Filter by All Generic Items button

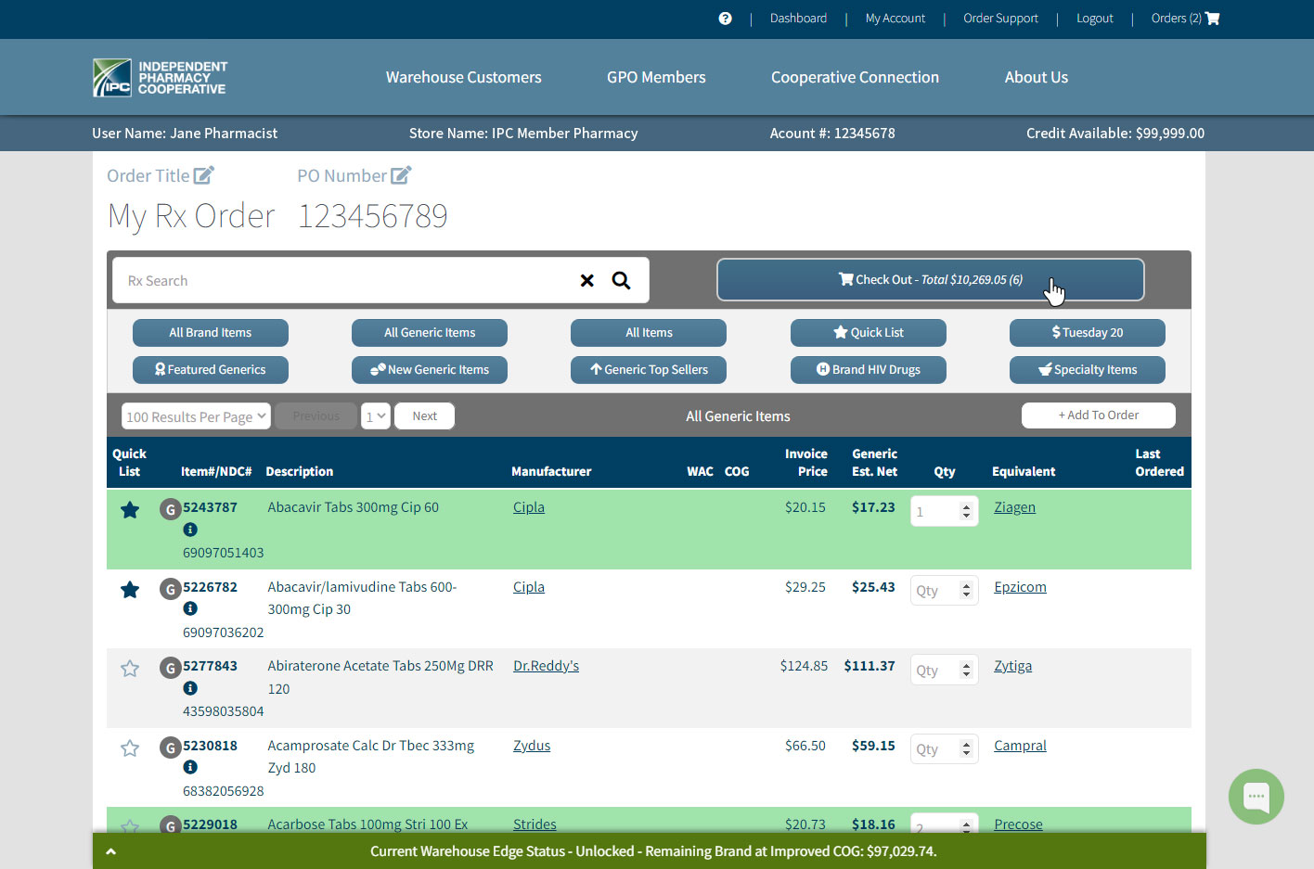(x=430, y=332)
